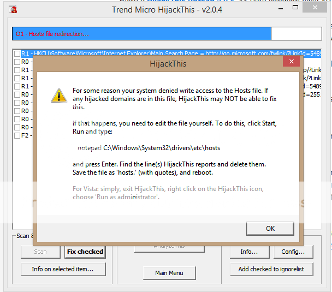Screen dimensions: 332x292
Task: Click Add checked to ignorelist
Action: tap(271, 269)
